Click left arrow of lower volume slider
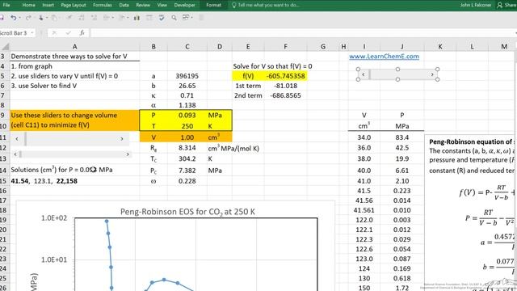The image size is (517, 291). (15, 154)
